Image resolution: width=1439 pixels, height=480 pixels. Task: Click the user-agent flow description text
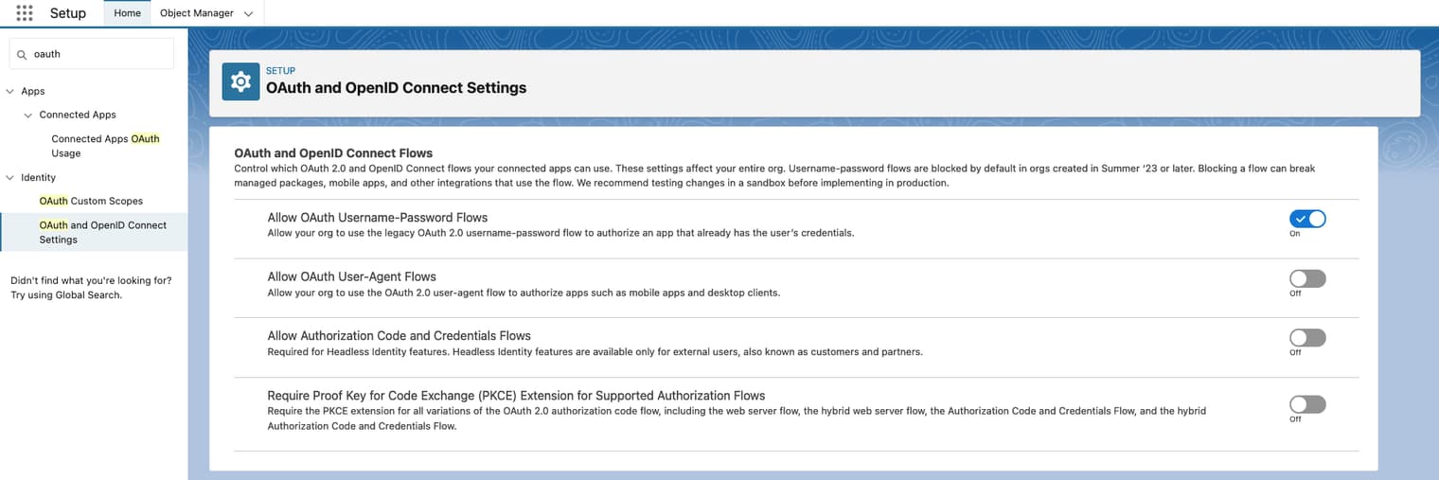click(524, 293)
